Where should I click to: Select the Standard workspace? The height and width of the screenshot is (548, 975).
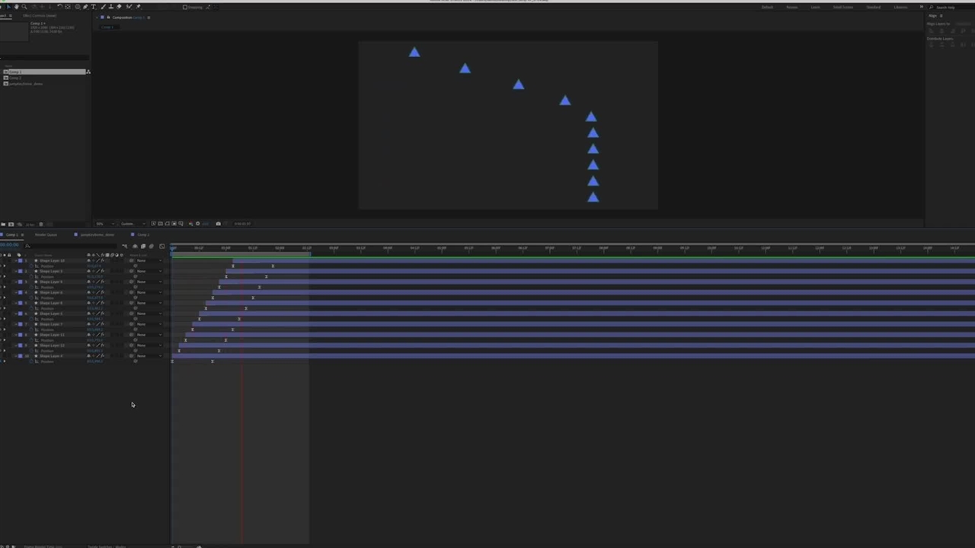874,7
